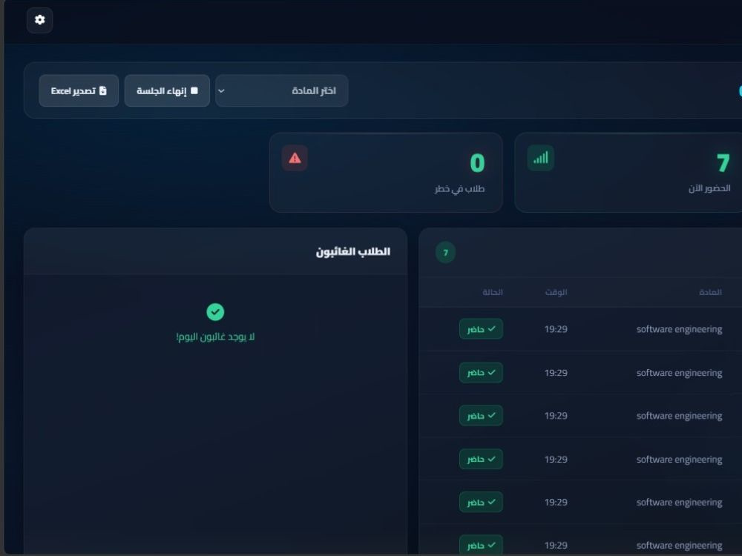
Task: Click software engineering in the fourth row
Action: click(679, 460)
